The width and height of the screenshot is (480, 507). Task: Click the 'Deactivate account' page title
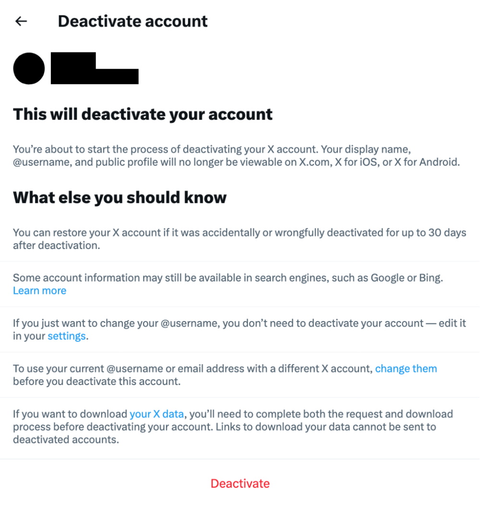(132, 21)
